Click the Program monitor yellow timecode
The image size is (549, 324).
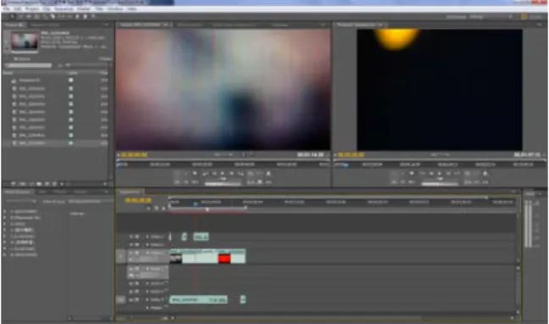(x=352, y=154)
